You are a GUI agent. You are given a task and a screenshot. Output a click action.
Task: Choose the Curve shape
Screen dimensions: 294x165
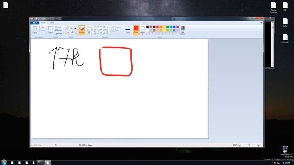click(92, 27)
